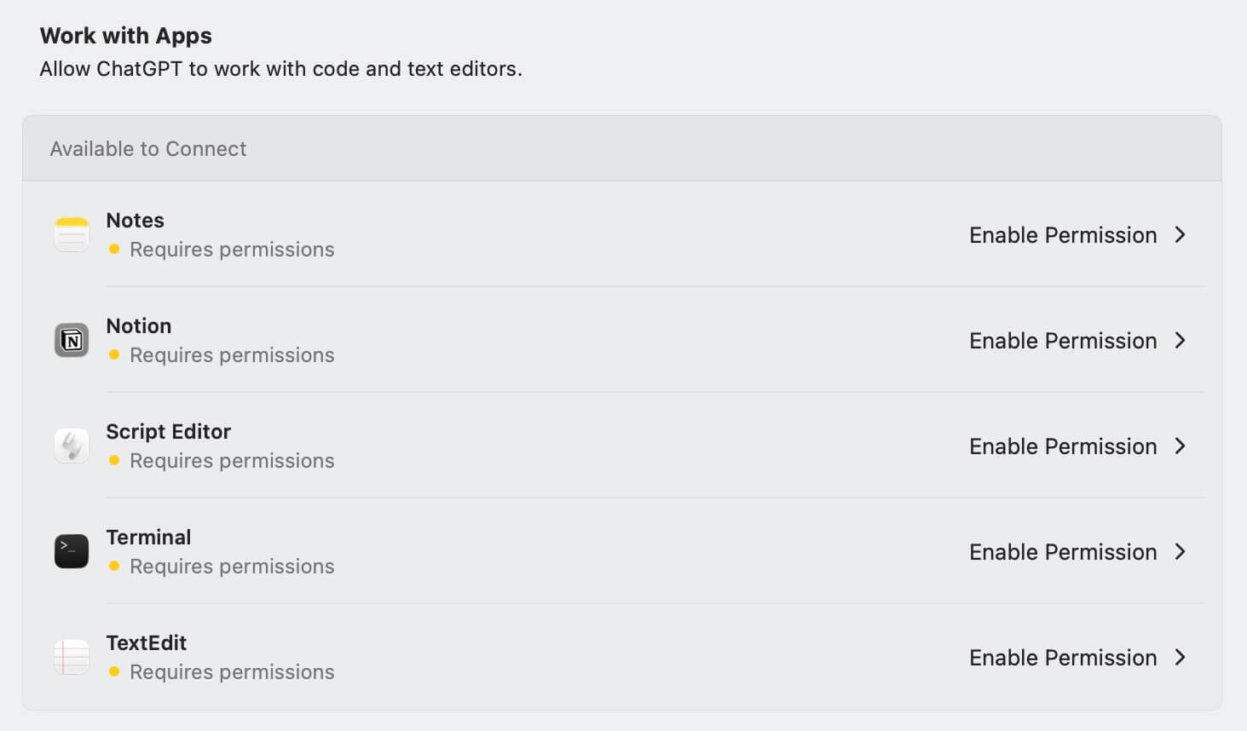The image size is (1247, 731).
Task: Click the TextEdit app icon
Action: (x=72, y=657)
